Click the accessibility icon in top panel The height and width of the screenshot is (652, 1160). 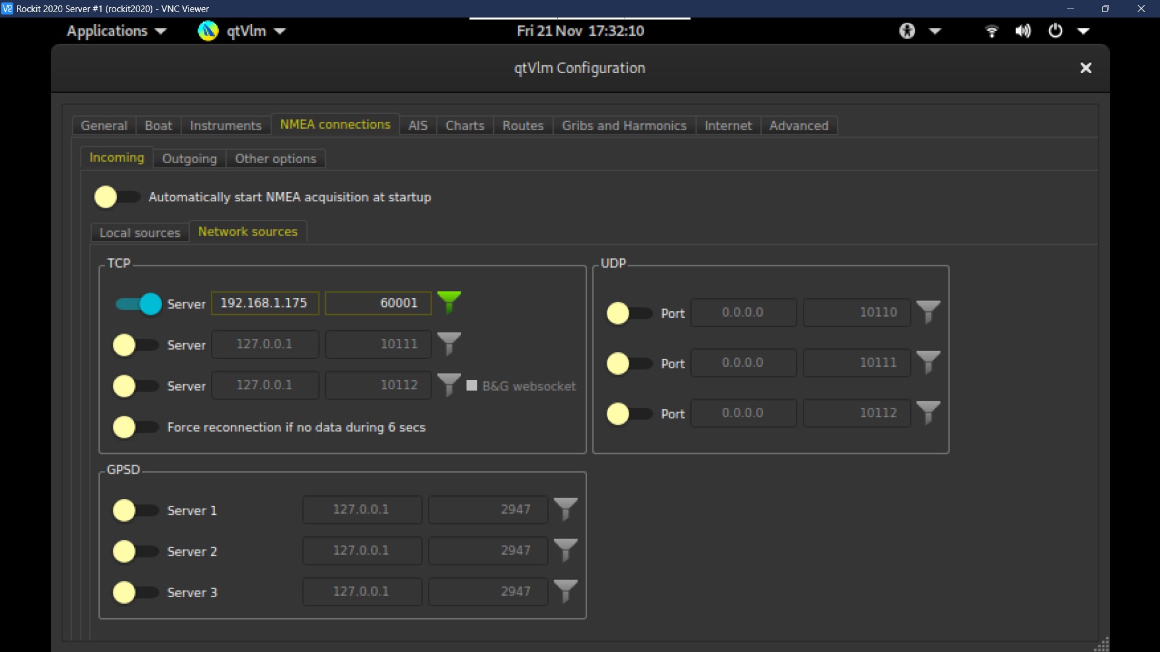pyautogui.click(x=907, y=31)
